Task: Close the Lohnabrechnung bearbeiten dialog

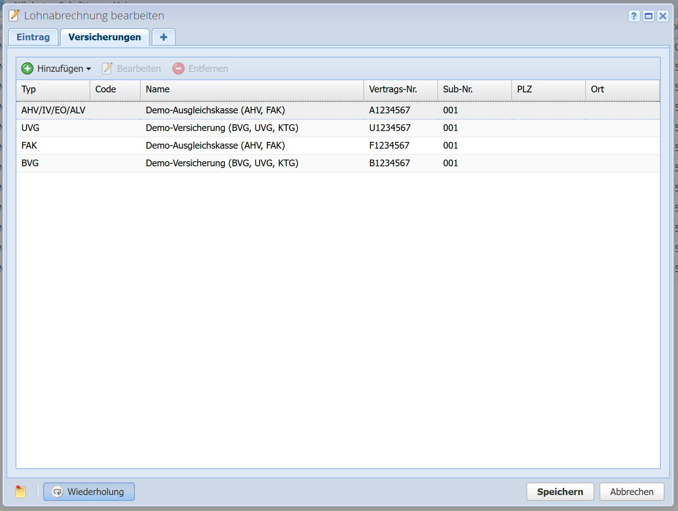Action: pos(663,16)
